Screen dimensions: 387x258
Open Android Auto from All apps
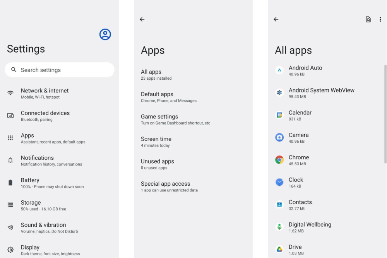click(305, 70)
